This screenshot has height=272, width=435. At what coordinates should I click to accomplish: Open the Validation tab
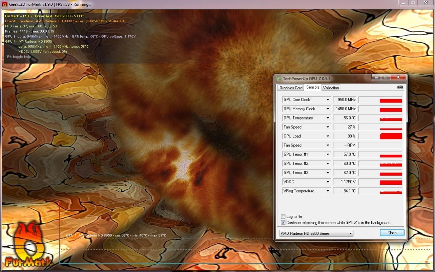point(331,88)
